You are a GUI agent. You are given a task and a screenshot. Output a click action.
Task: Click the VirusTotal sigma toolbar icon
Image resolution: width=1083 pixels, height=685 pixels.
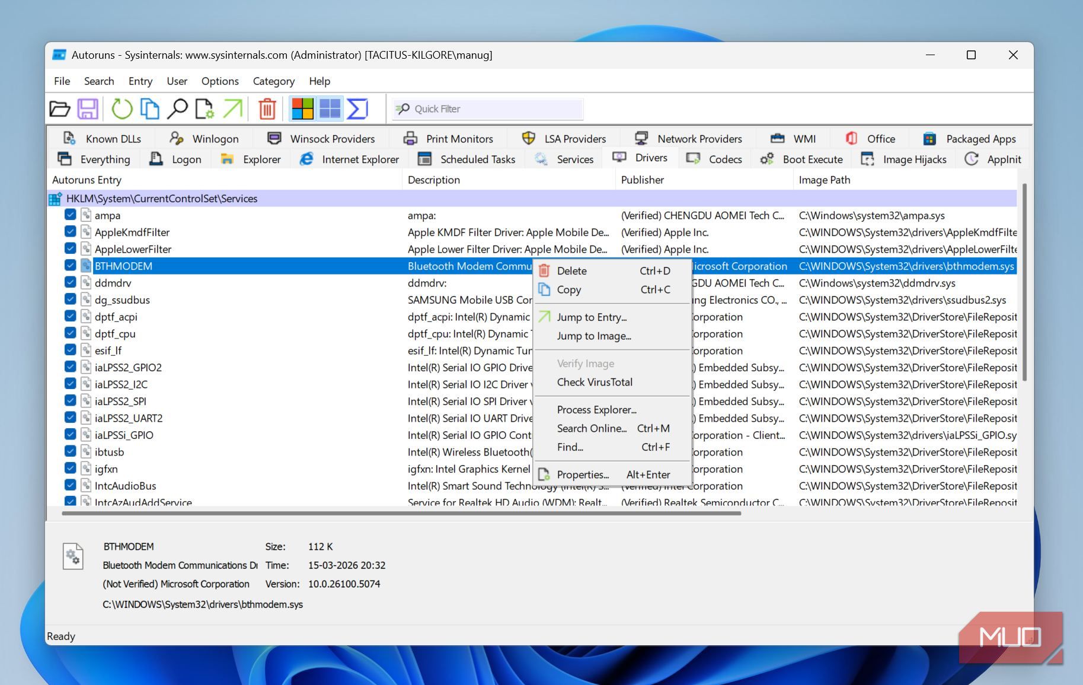tap(357, 109)
